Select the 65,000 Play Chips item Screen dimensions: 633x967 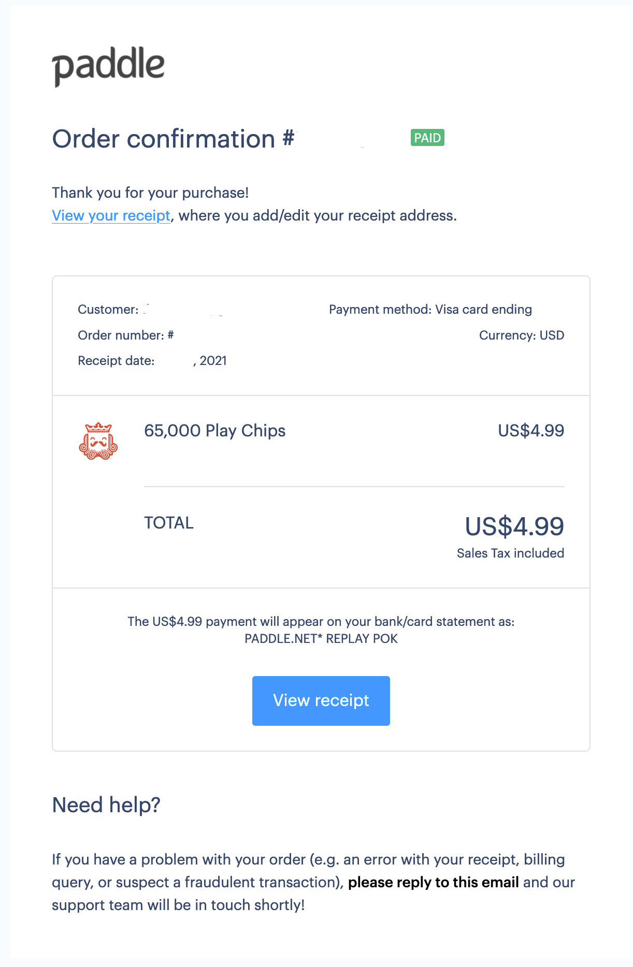click(x=214, y=431)
